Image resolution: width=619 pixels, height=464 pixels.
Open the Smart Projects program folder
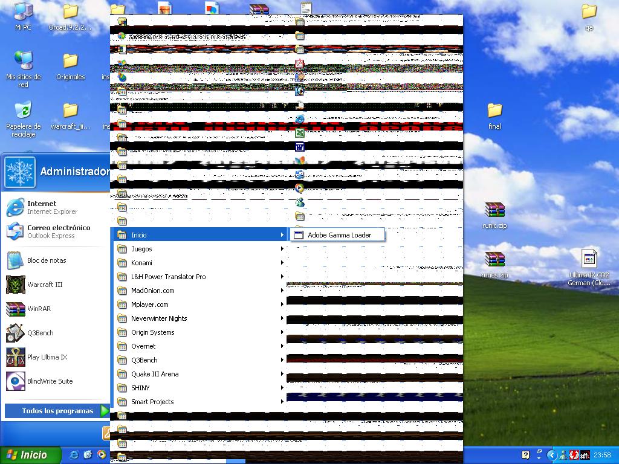tap(200, 402)
